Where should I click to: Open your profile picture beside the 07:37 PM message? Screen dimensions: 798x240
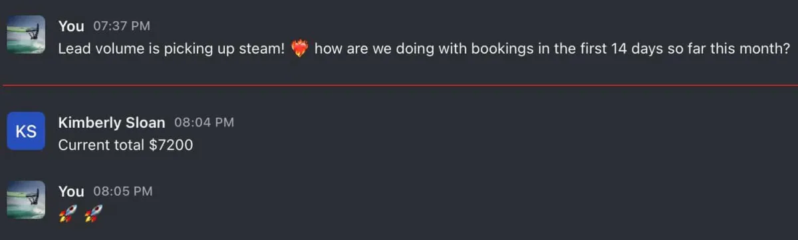pyautogui.click(x=26, y=34)
